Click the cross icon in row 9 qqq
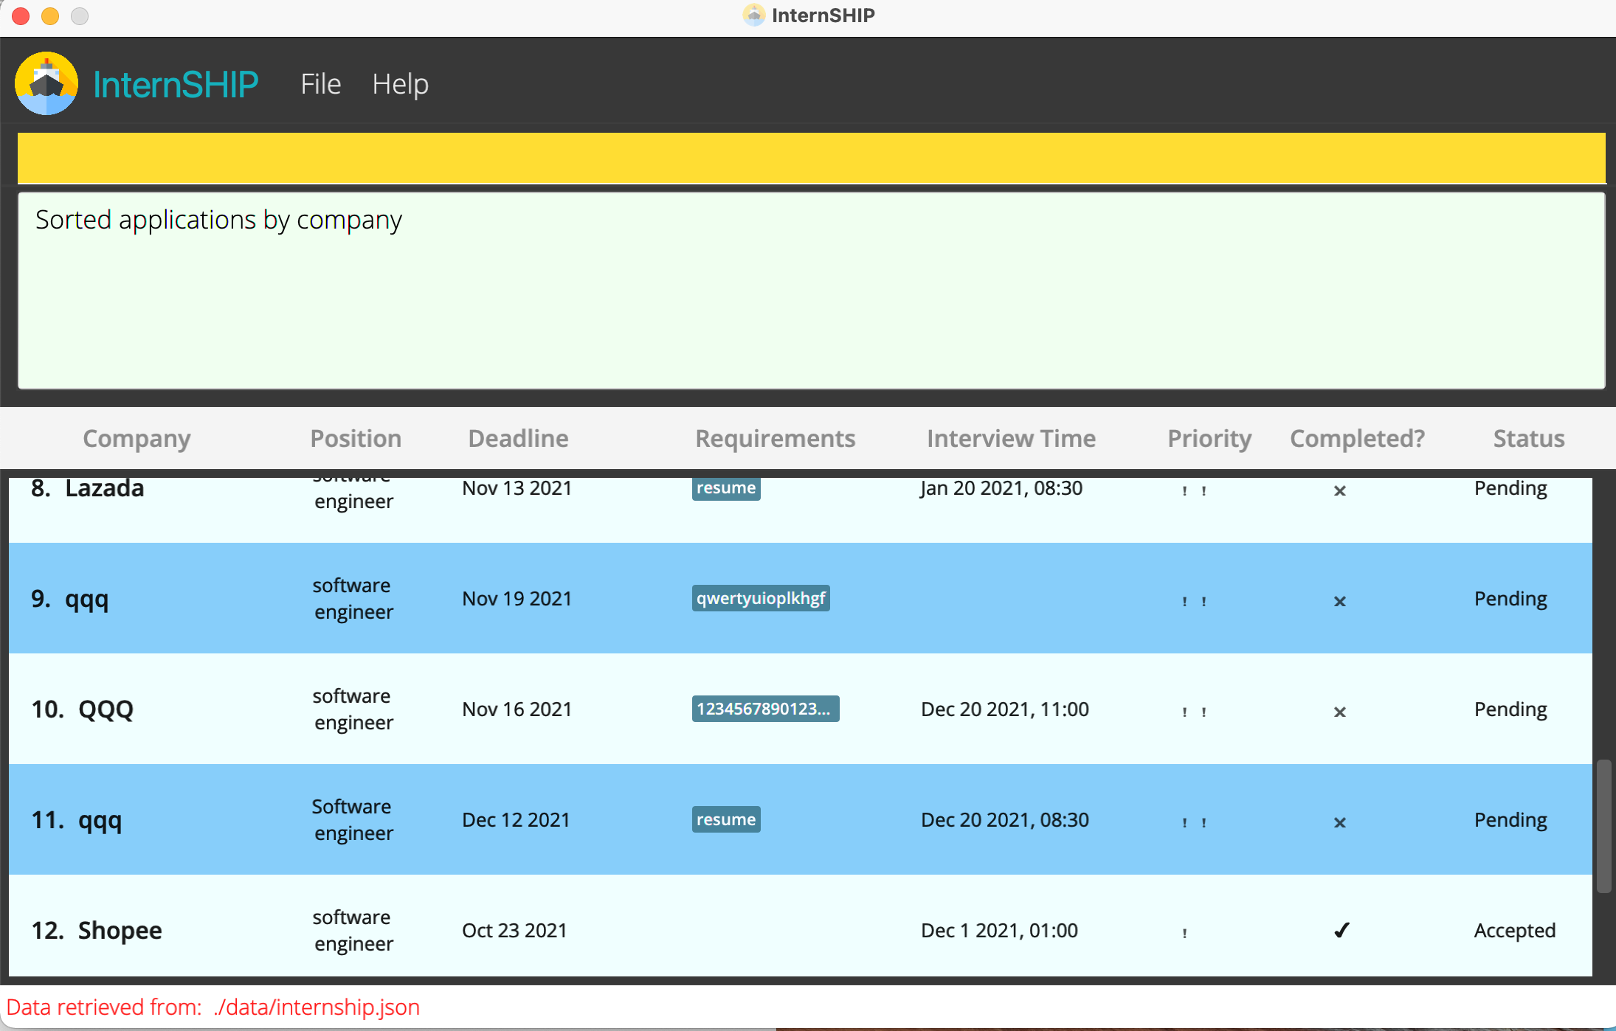The width and height of the screenshot is (1616, 1031). 1339,601
